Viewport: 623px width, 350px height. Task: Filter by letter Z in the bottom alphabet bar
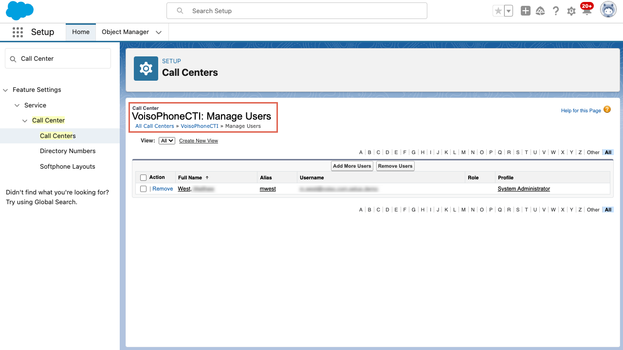[x=580, y=210]
